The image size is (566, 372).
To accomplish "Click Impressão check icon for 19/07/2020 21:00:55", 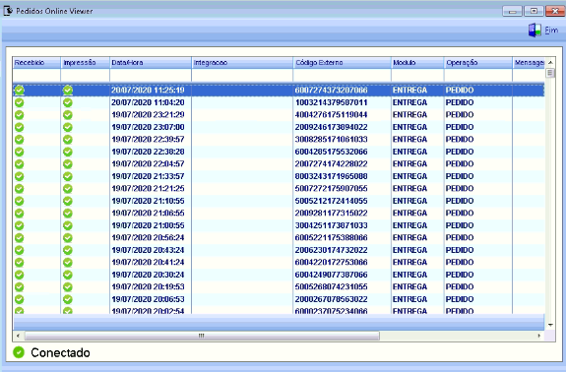I will 68,225.
